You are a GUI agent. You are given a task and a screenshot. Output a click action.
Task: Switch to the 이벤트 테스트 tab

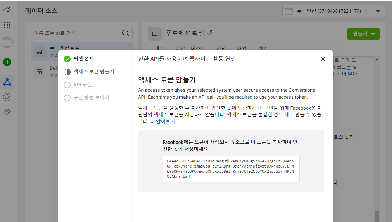(190, 48)
